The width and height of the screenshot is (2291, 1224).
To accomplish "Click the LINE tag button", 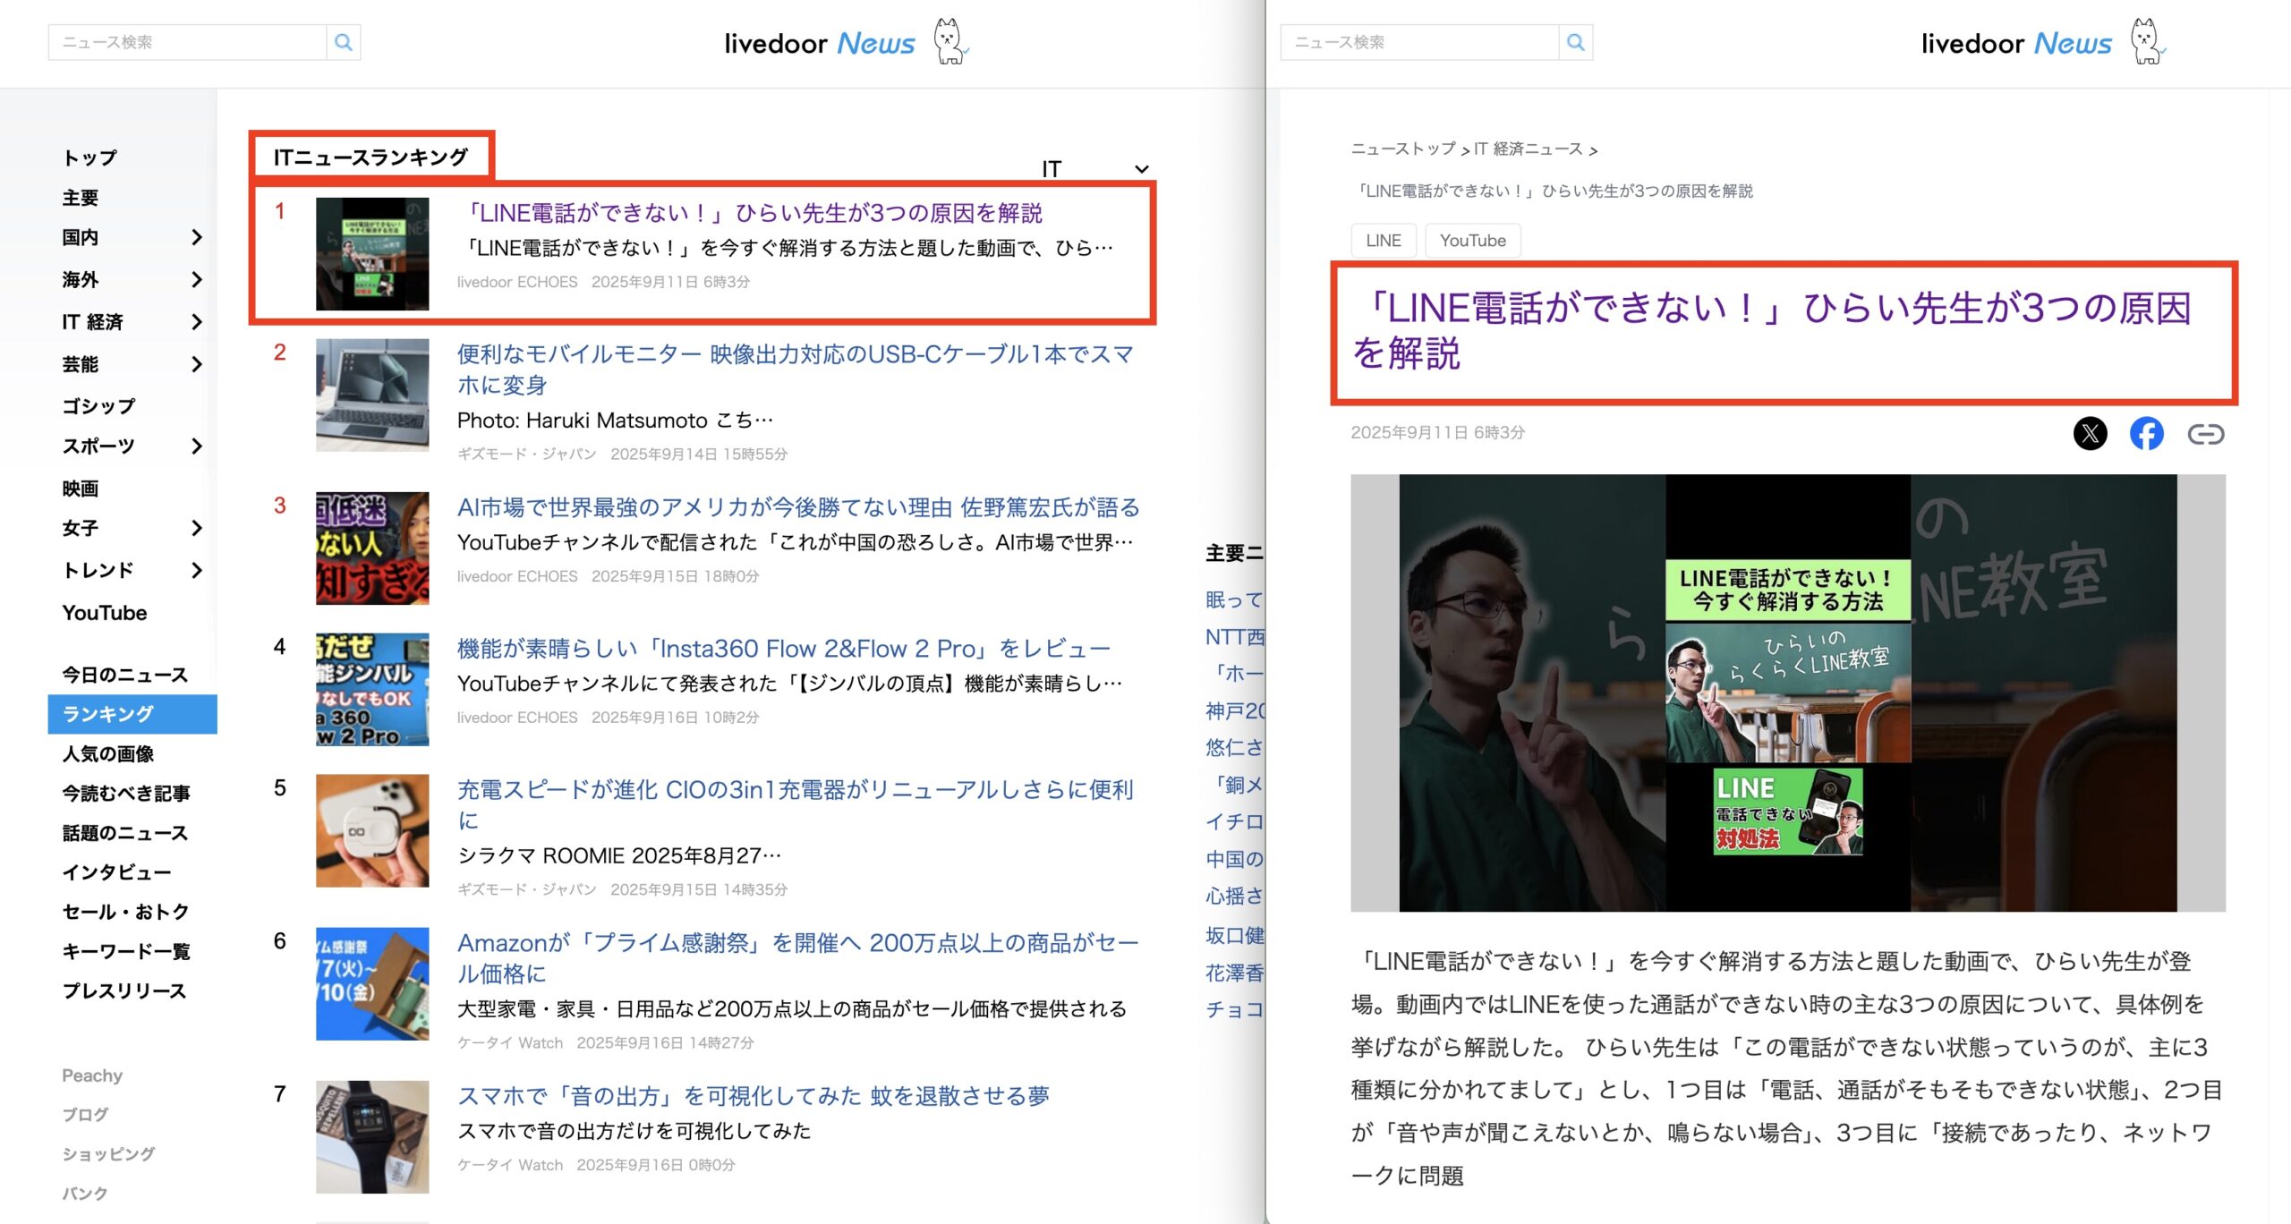I will pos(1383,241).
